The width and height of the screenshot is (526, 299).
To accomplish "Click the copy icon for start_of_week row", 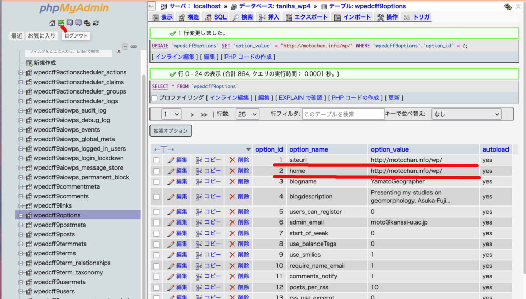I will 199,233.
